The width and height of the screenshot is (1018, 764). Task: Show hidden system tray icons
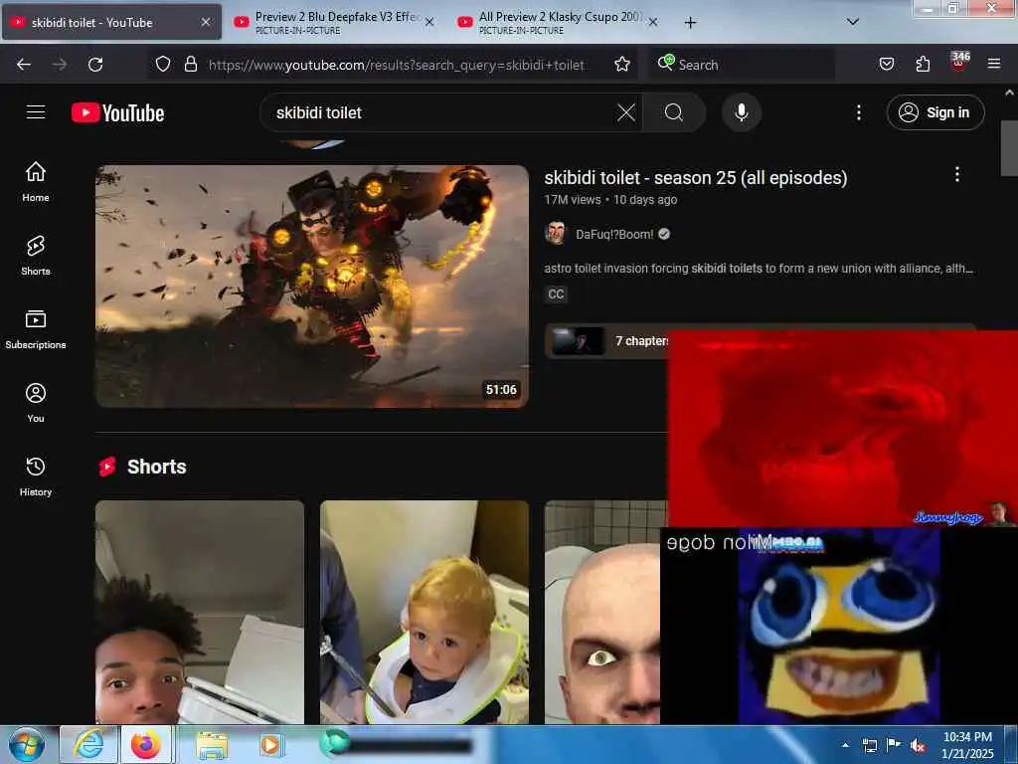[x=845, y=745]
